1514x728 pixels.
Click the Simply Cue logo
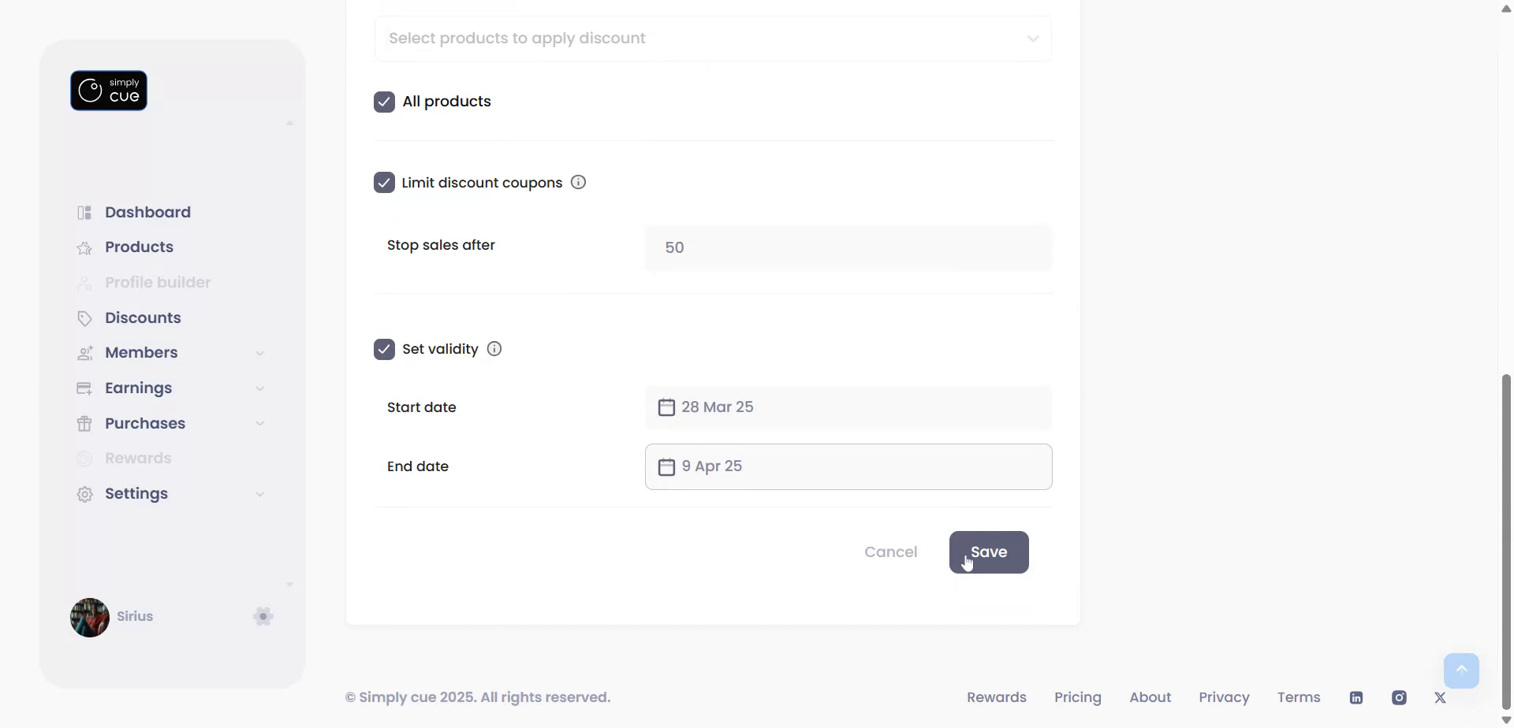(x=109, y=91)
